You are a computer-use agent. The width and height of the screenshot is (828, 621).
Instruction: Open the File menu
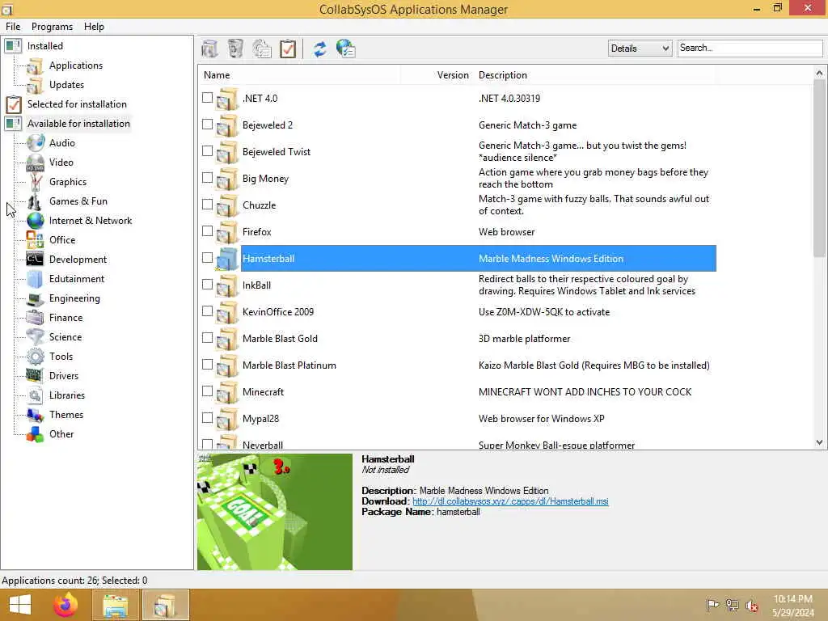(13, 27)
